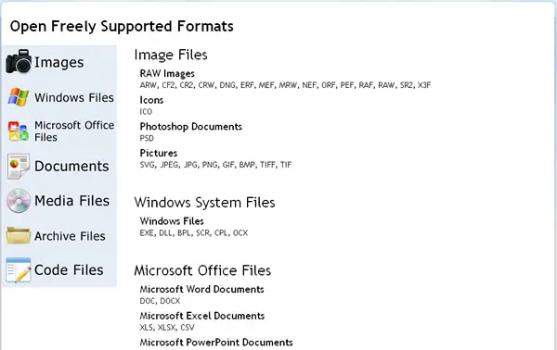The image size is (557, 350).
Task: Select the Images category label
Action: point(59,62)
